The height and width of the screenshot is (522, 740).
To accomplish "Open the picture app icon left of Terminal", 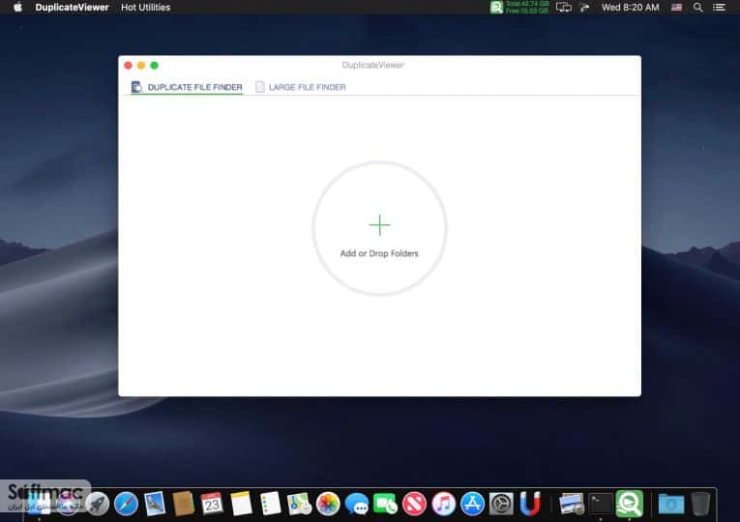I will click(x=572, y=504).
